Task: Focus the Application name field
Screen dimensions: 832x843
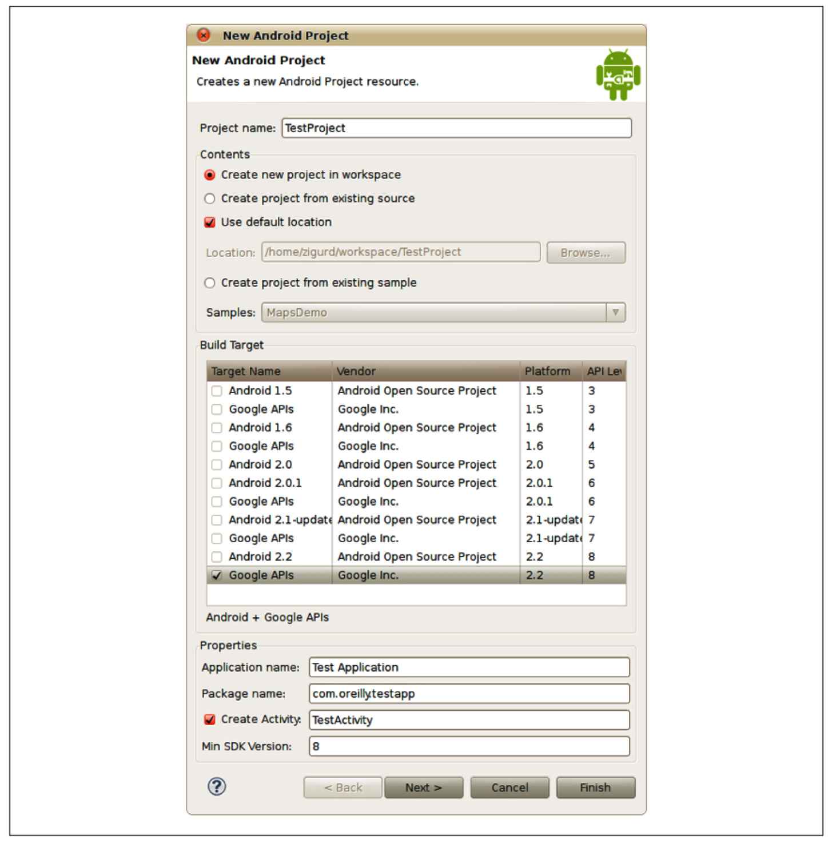Action: point(469,667)
